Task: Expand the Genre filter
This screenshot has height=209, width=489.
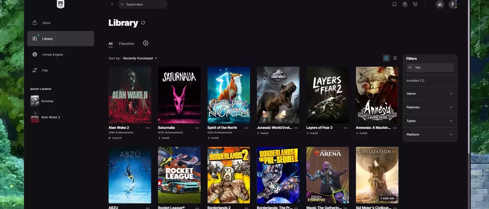Action: tap(430, 93)
